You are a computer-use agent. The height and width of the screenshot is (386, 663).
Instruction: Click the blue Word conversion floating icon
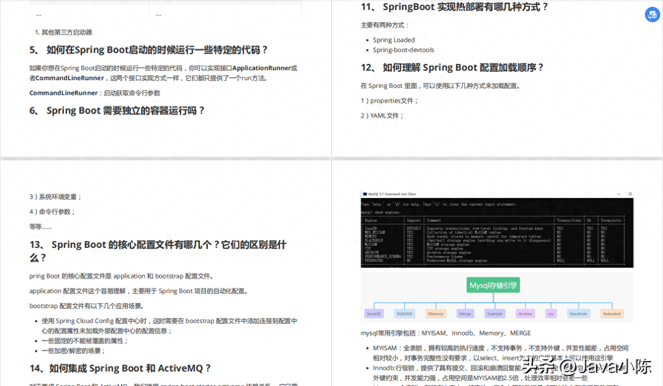click(652, 14)
